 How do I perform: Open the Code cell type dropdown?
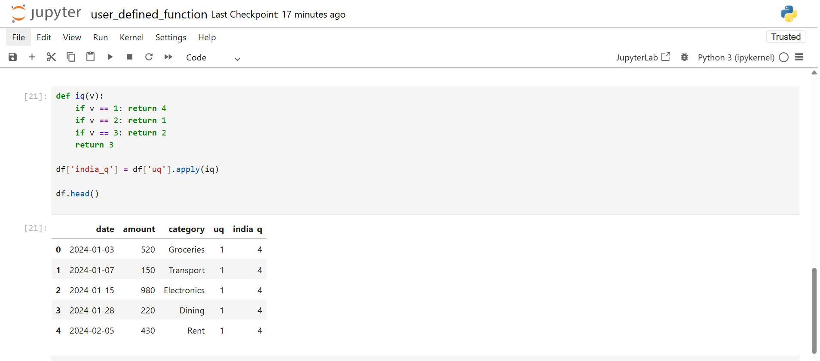click(x=213, y=57)
